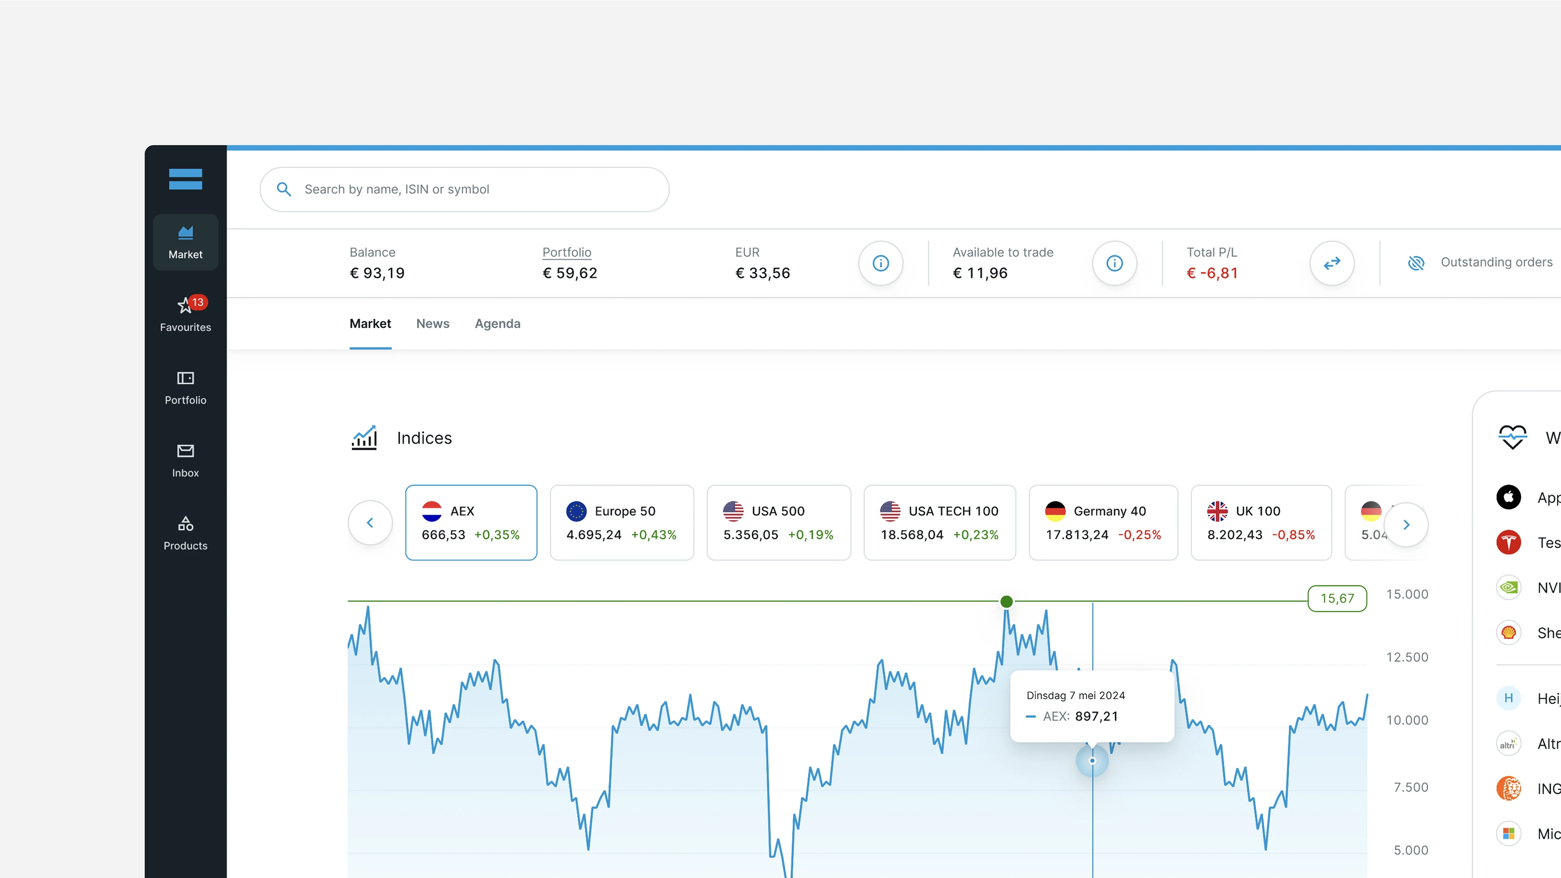Viewport: 1561px width, 878px height.
Task: Click the Netherlands flag on the AEX card
Action: [x=431, y=511]
